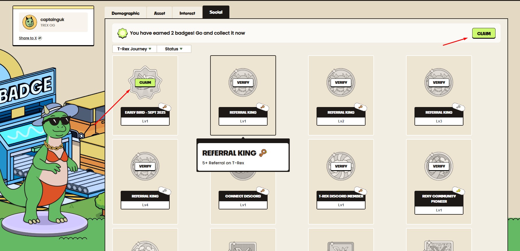Verify the T-Rex Discord Member badge
The height and width of the screenshot is (251, 520).
point(341,166)
